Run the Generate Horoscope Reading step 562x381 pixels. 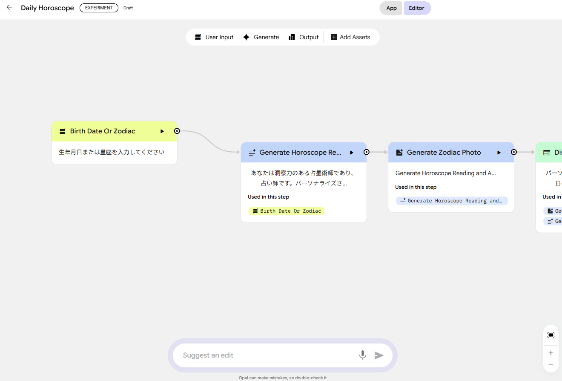click(x=352, y=153)
